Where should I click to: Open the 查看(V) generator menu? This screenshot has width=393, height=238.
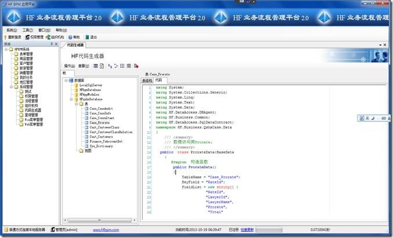coord(84,66)
